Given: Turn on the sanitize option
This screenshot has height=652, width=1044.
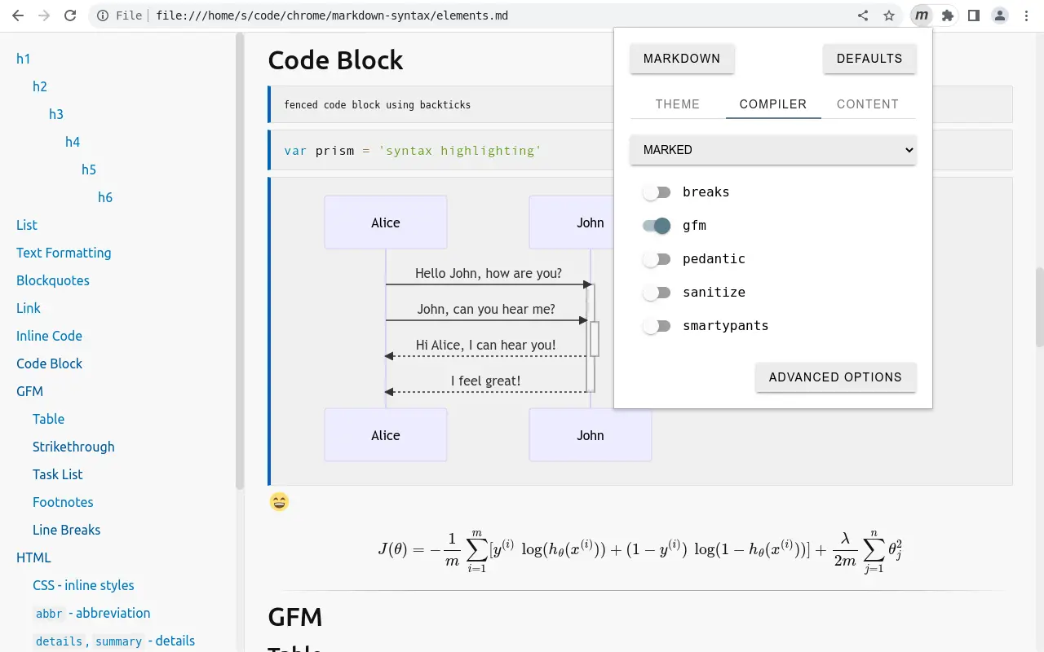Looking at the screenshot, I should pyautogui.click(x=657, y=292).
